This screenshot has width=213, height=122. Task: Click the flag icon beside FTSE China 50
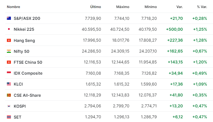(x=9, y=62)
